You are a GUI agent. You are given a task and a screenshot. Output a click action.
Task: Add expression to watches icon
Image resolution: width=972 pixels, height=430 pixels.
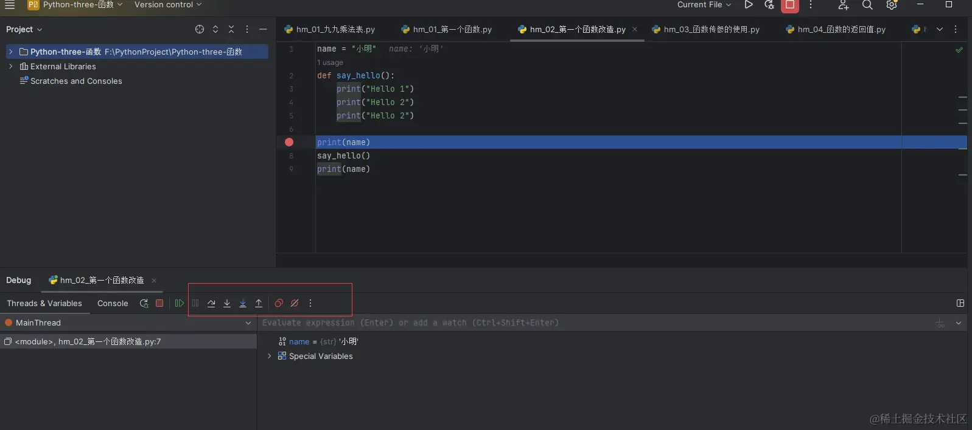pos(940,323)
